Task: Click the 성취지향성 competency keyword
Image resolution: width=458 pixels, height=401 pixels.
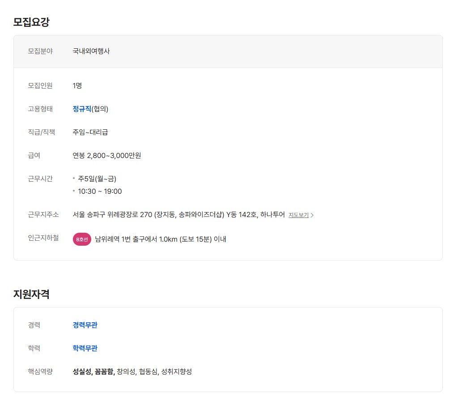Action: (x=177, y=371)
